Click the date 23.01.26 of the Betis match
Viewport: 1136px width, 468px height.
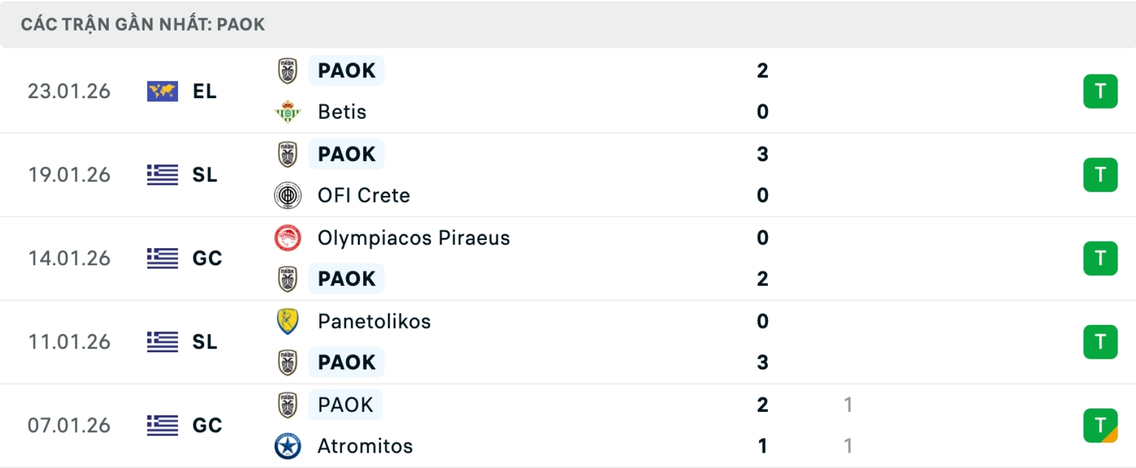69,92
